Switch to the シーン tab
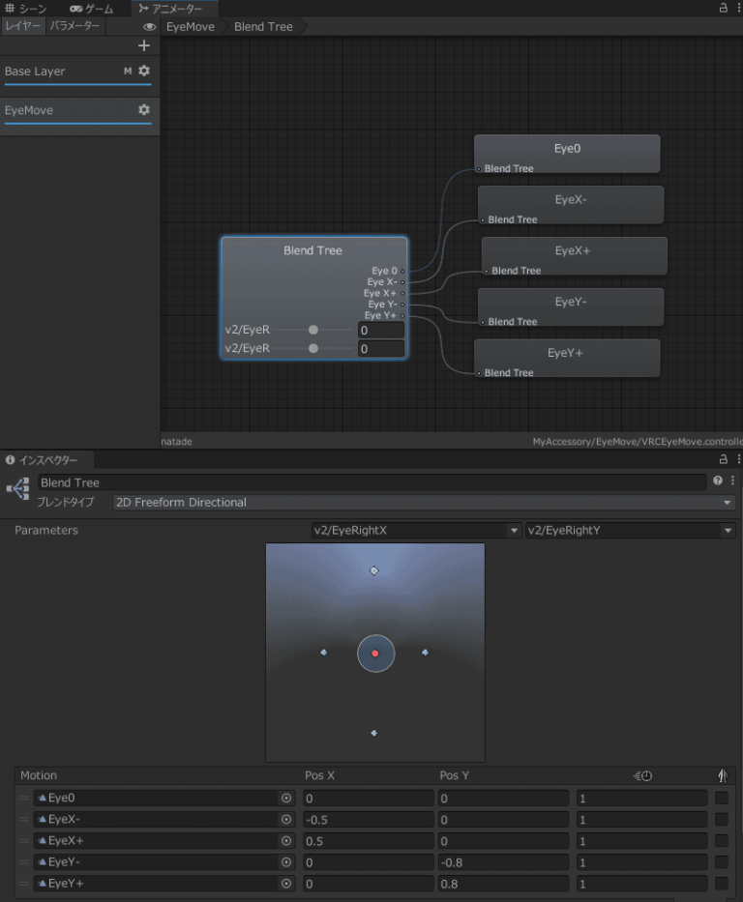 click(x=26, y=9)
